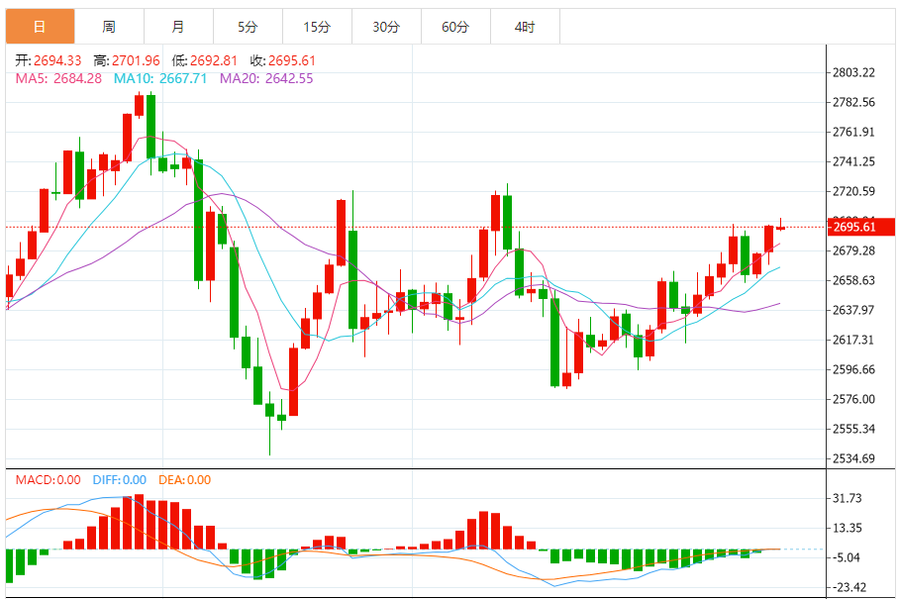Click the closing price 2695.61 in header
898x599 pixels.
point(291,60)
